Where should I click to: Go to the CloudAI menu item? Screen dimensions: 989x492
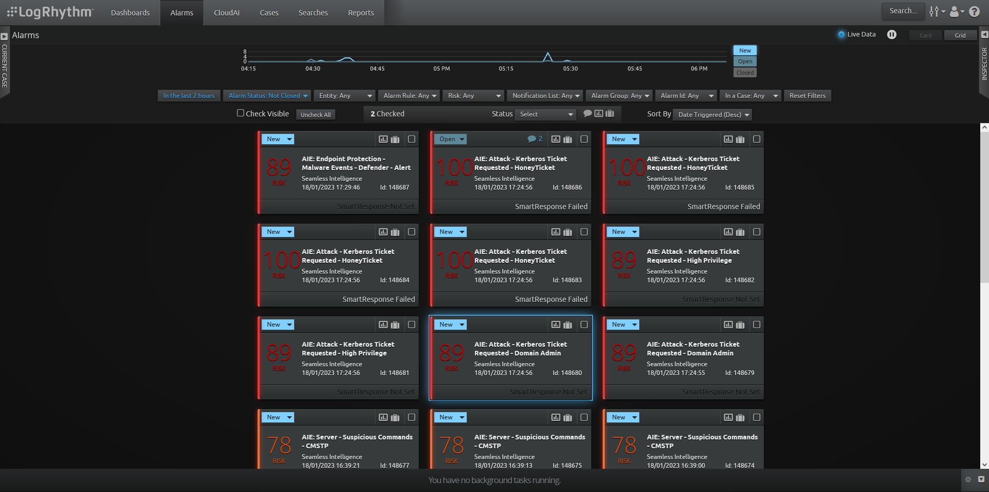[x=227, y=12]
